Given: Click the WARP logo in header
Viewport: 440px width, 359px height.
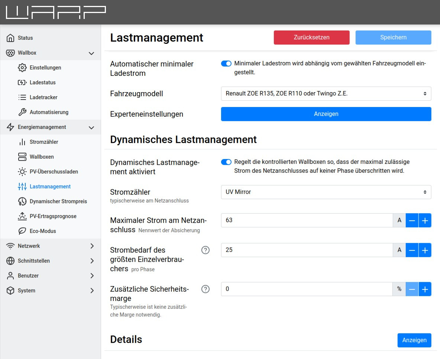Looking at the screenshot, I should tap(56, 12).
